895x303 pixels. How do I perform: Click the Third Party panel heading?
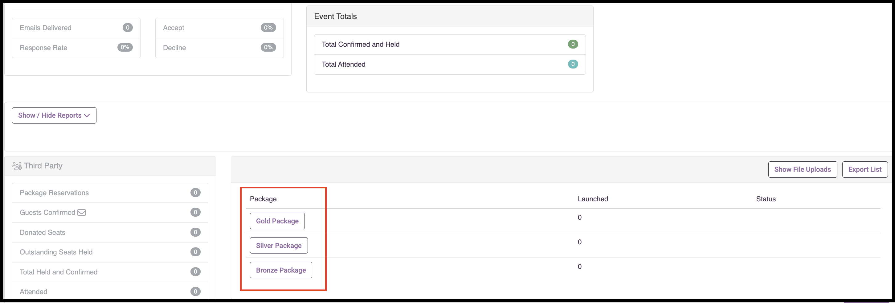[x=43, y=166]
